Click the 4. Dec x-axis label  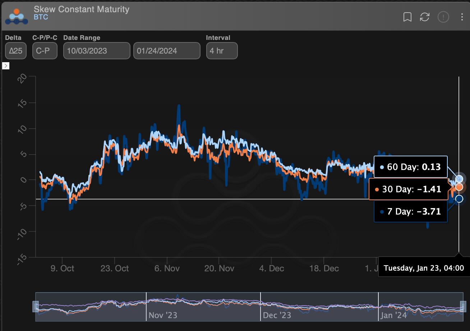[x=272, y=268]
